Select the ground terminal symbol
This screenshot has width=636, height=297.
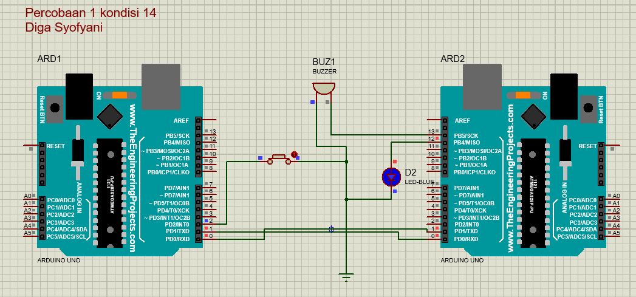click(346, 277)
